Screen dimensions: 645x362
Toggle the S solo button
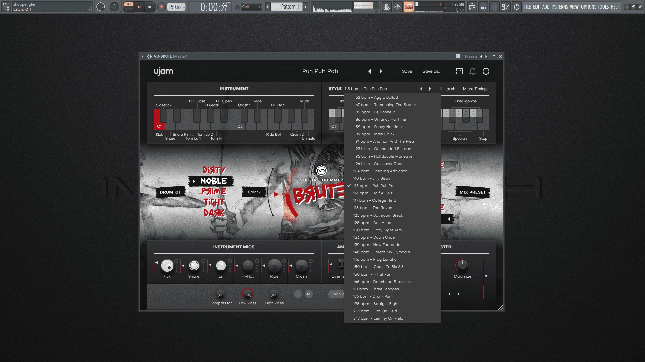298,294
